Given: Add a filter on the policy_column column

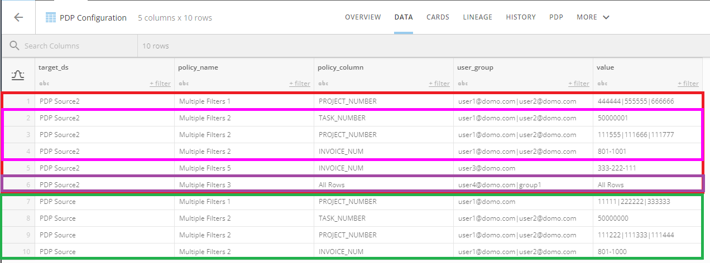Looking at the screenshot, I should (x=439, y=84).
